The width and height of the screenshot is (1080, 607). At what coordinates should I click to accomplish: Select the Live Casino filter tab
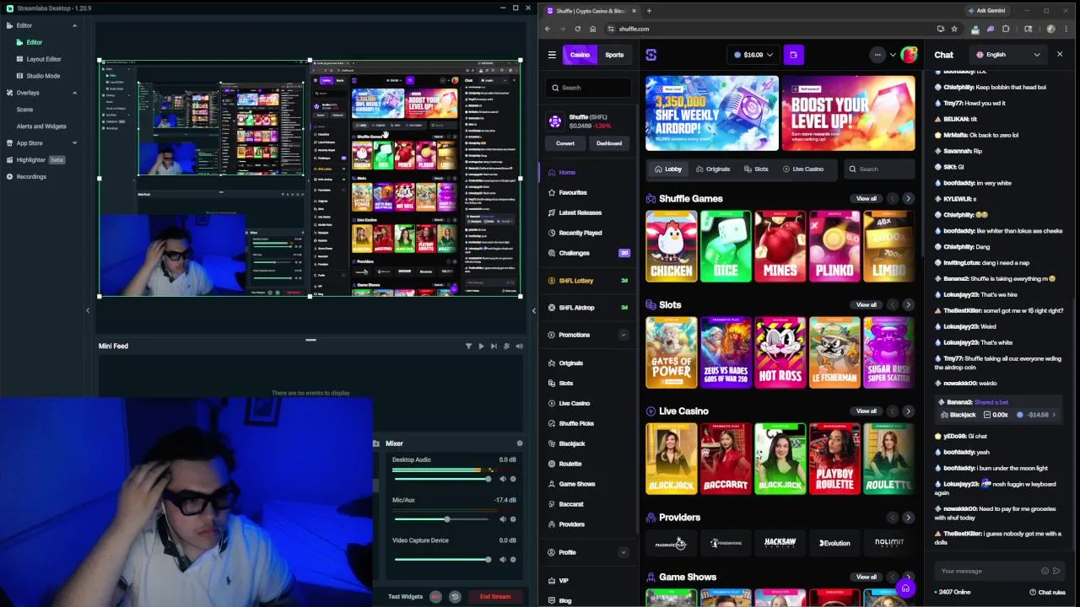[x=802, y=169]
